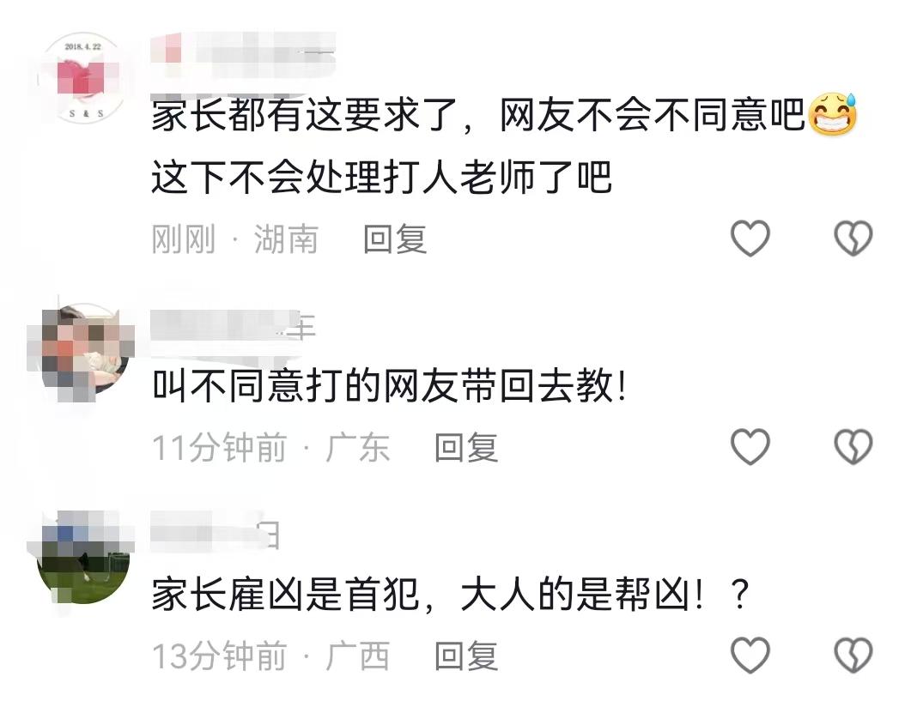
Task: Tap the grinning sweat emoji in comment
Action: pyautogui.click(x=832, y=114)
